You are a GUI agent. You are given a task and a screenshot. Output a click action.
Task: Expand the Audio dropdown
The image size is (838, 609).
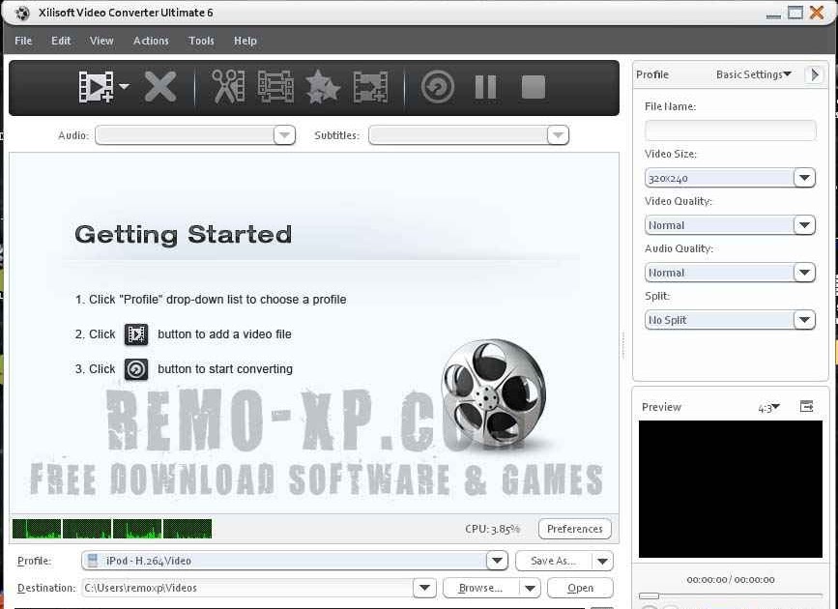[284, 135]
